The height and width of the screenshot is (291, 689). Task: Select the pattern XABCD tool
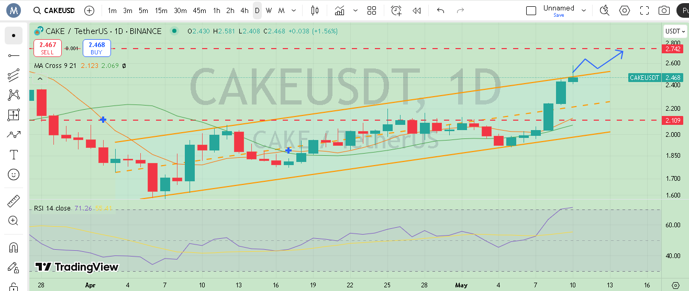tap(14, 95)
